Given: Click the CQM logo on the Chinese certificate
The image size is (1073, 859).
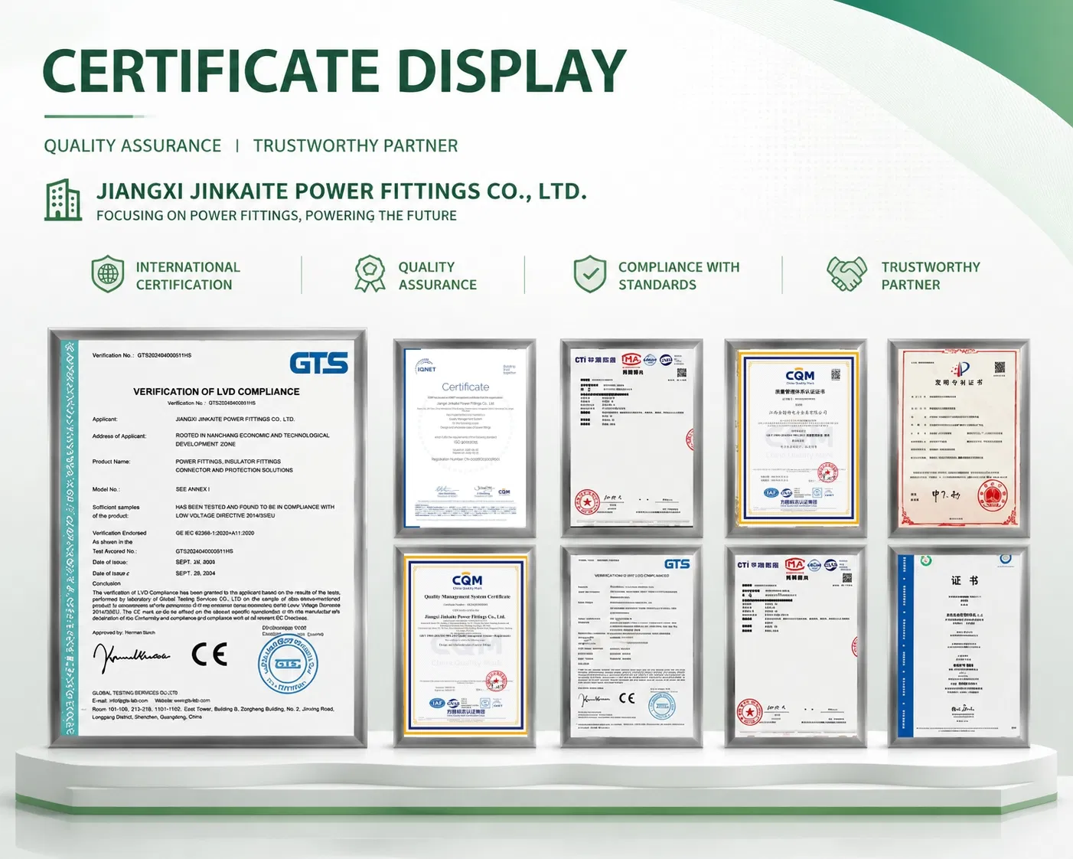Looking at the screenshot, I should 800,376.
